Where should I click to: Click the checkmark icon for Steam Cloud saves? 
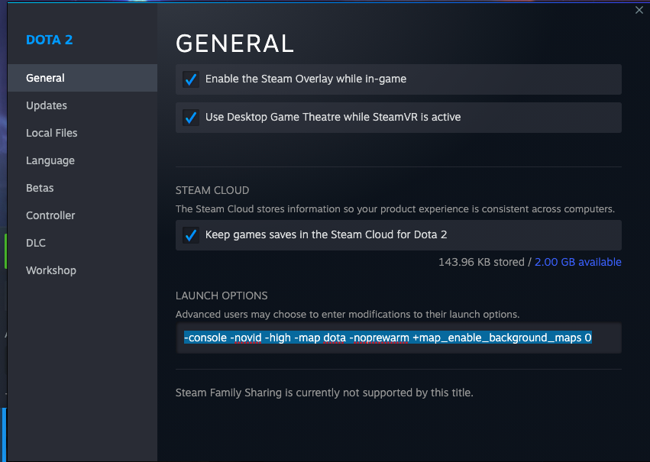click(190, 234)
